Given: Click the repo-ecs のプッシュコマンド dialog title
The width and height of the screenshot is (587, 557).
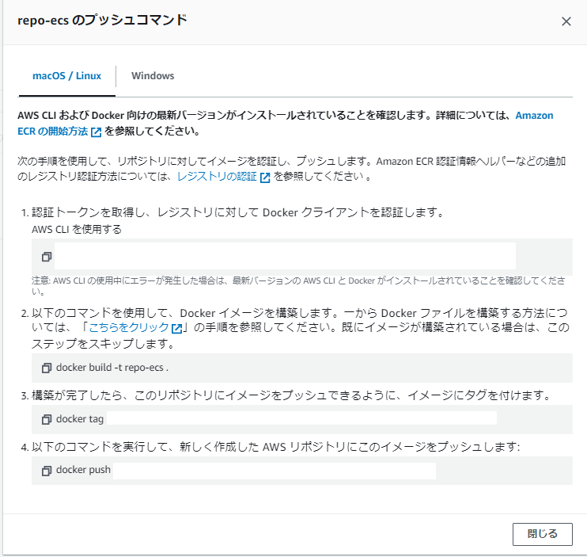Looking at the screenshot, I should pyautogui.click(x=102, y=20).
